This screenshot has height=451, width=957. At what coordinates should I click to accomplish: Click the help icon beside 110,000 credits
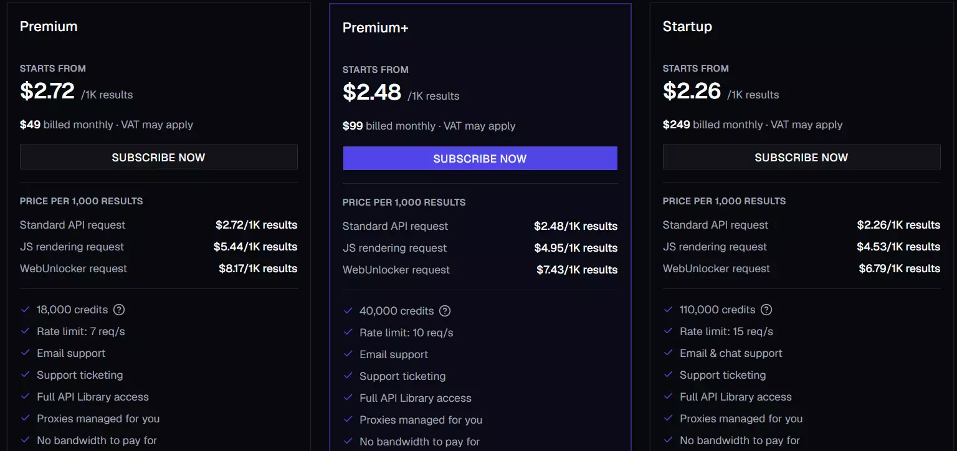click(x=767, y=310)
